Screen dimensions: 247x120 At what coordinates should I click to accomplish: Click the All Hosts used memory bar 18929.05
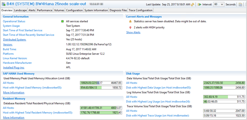(x=101, y=83)
